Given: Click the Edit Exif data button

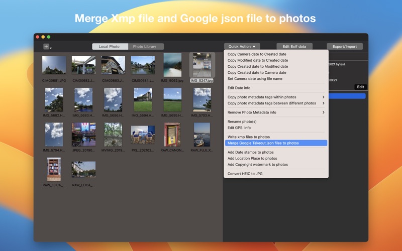Looking at the screenshot, I should (294, 46).
